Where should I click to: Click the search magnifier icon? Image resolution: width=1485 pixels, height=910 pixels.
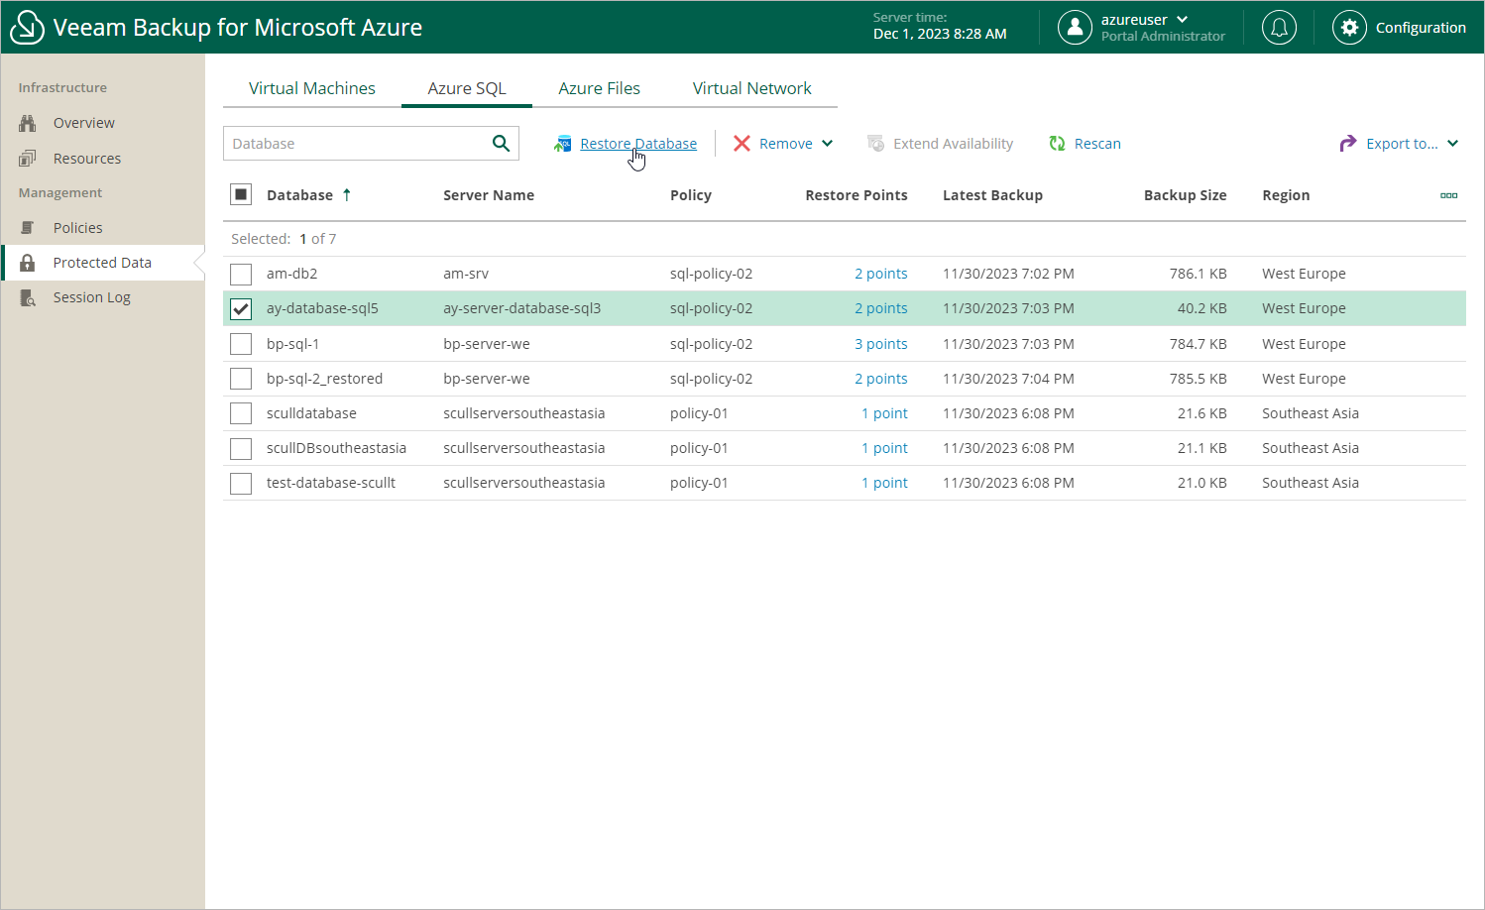coord(502,144)
